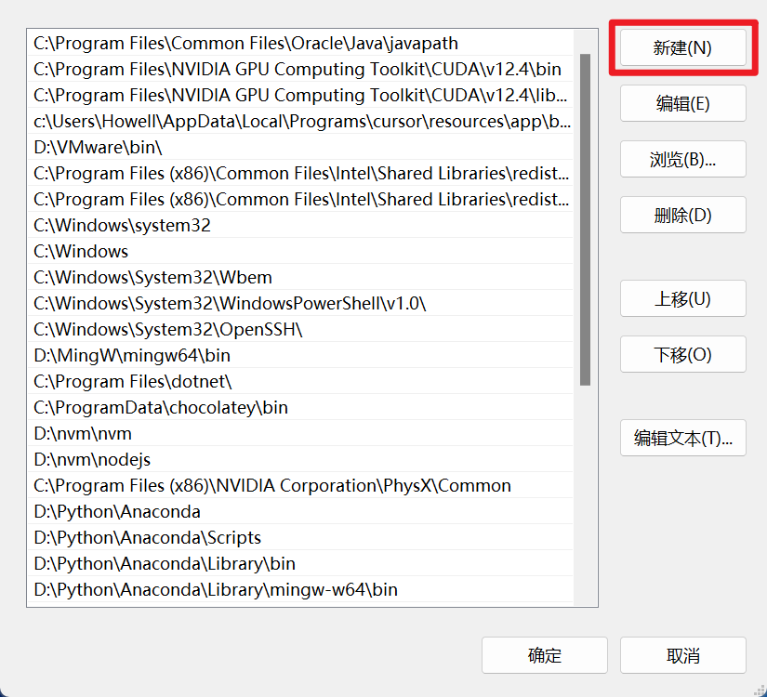Select the WindowsPowerShell v1.0 path
This screenshot has width=767, height=697.
click(x=230, y=303)
